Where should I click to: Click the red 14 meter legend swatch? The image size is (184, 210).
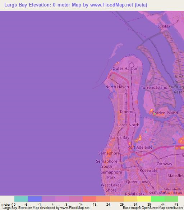click(x=89, y=199)
